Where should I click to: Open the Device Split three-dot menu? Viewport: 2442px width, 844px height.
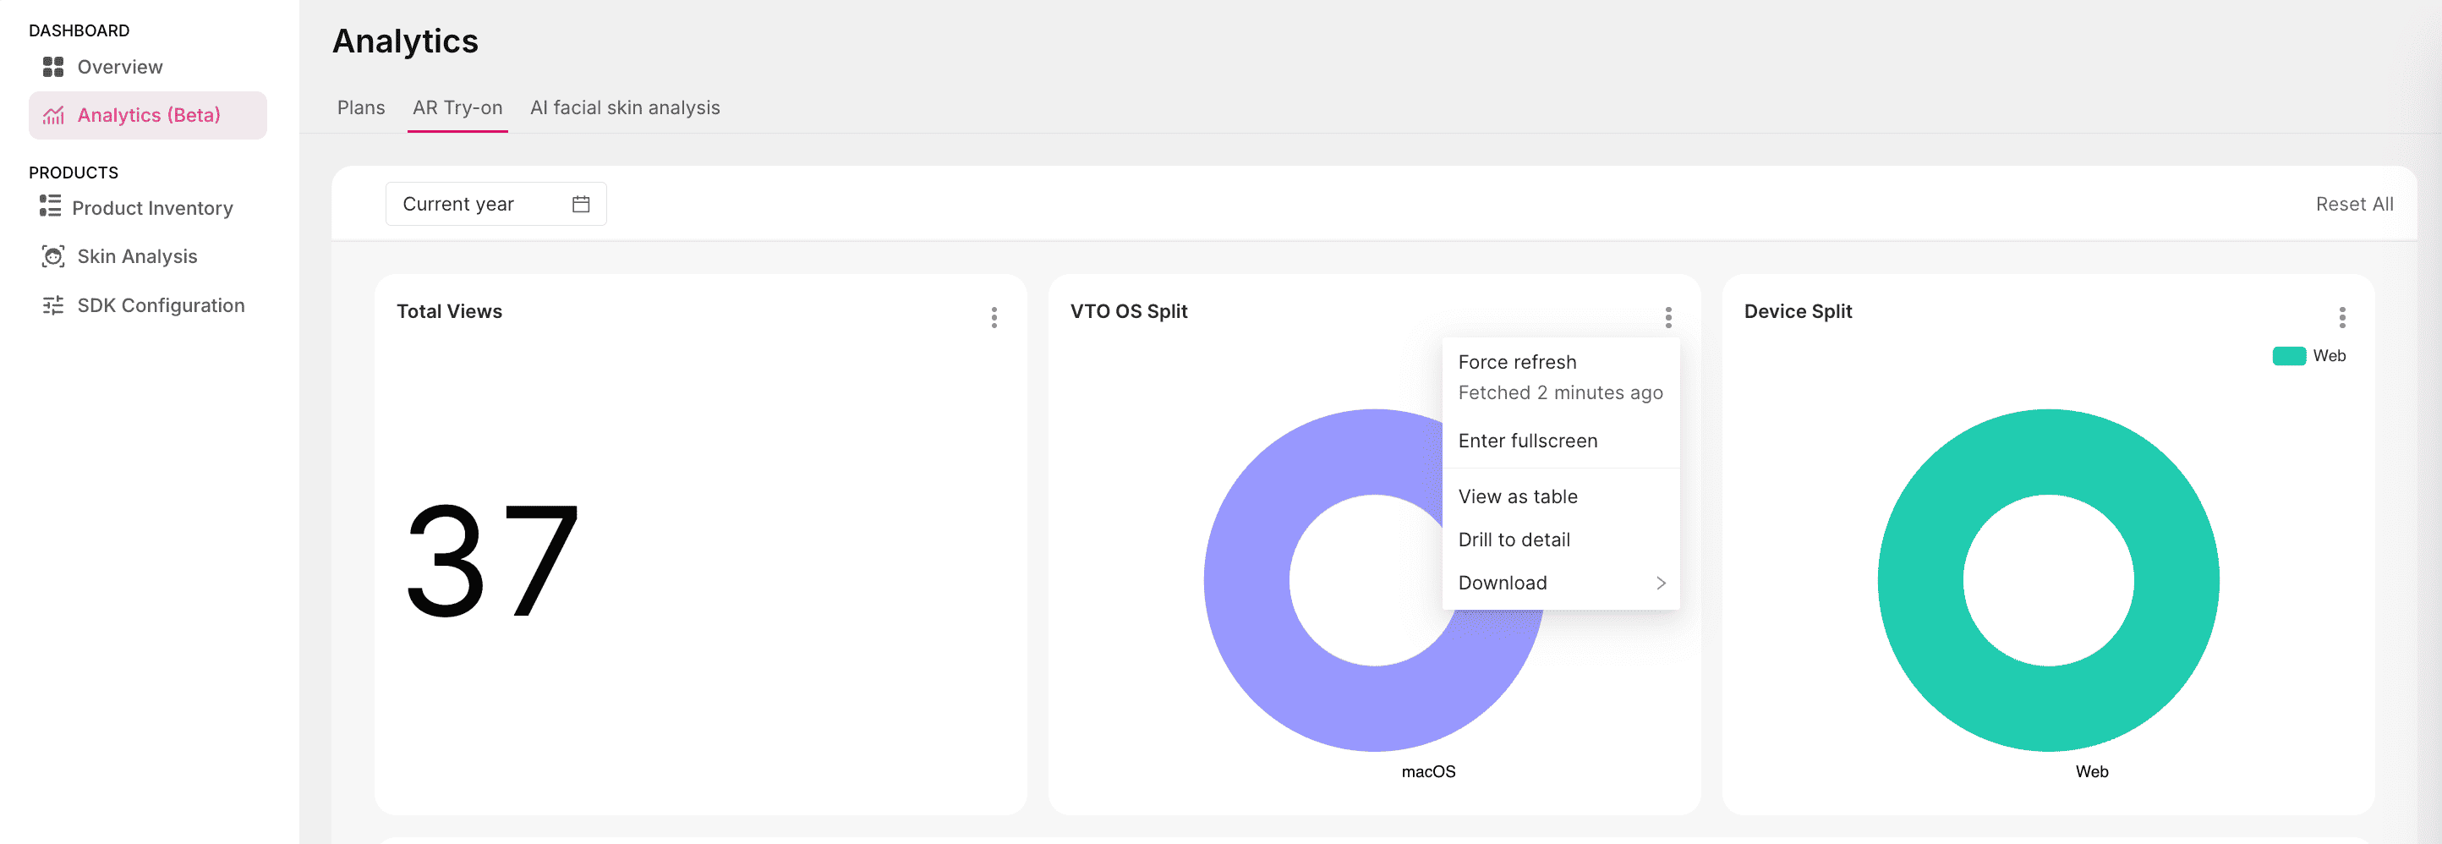point(2341,318)
